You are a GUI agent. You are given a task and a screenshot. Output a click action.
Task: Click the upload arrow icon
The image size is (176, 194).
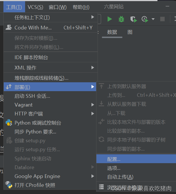pos(101,86)
